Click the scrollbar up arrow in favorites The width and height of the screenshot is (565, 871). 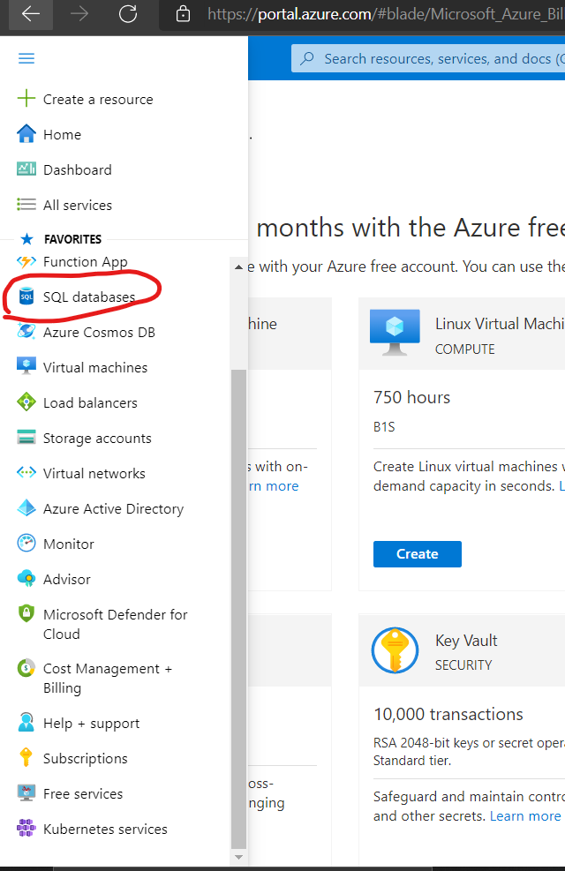[238, 267]
